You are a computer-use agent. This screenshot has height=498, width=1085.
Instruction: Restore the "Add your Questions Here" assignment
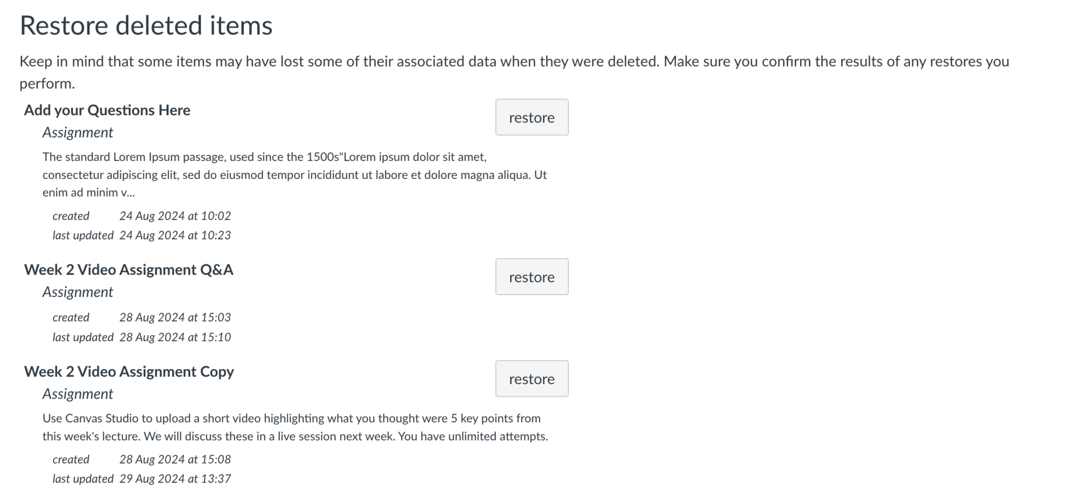(x=531, y=117)
